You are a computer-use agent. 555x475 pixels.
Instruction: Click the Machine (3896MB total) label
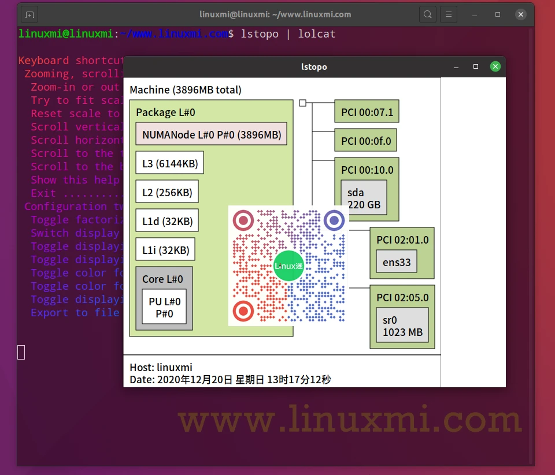point(186,90)
